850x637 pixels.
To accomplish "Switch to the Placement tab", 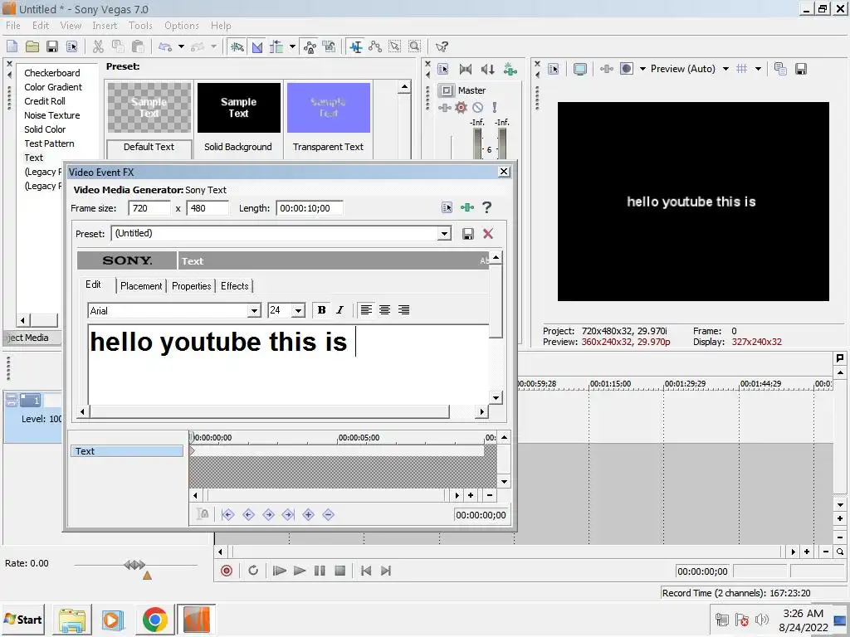I will [141, 286].
